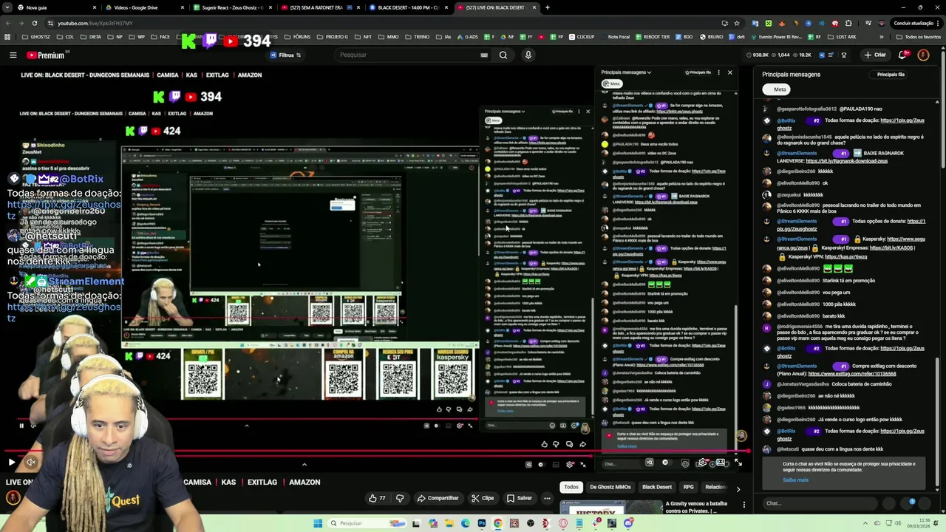Screen dimensions: 946x532
Task: Open the YouTube guide hamburger menu
Action: (x=13, y=55)
